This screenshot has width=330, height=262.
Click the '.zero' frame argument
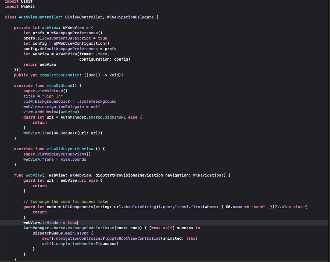click(x=102, y=54)
